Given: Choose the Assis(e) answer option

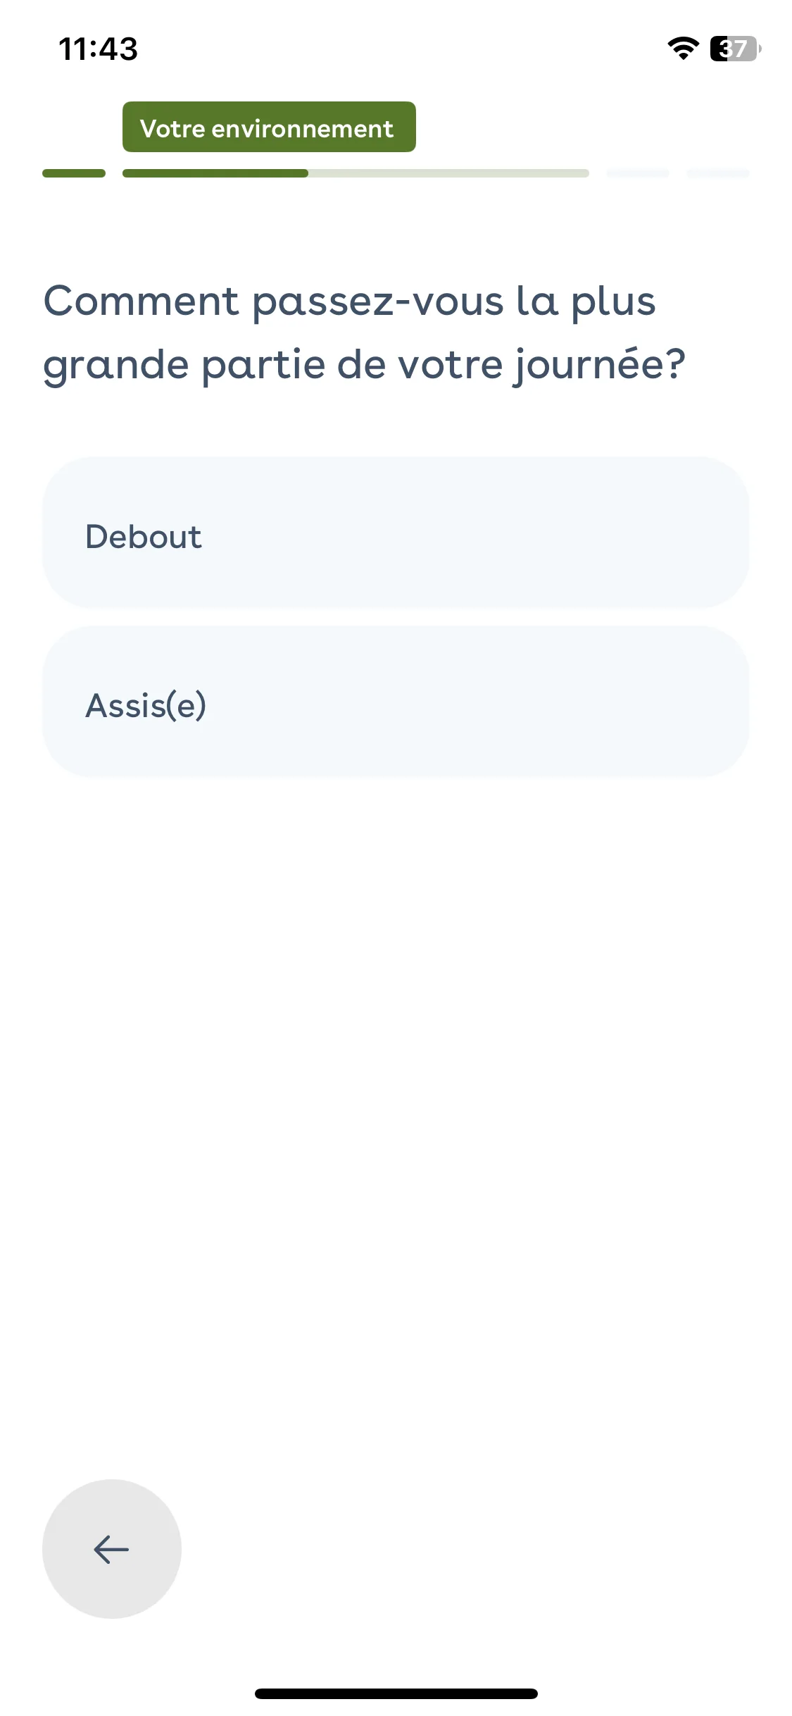Looking at the screenshot, I should coord(396,702).
